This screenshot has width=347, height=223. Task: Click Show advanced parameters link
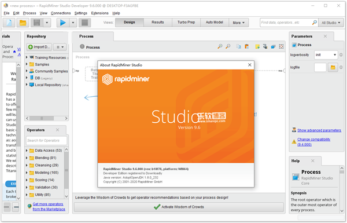(x=319, y=130)
